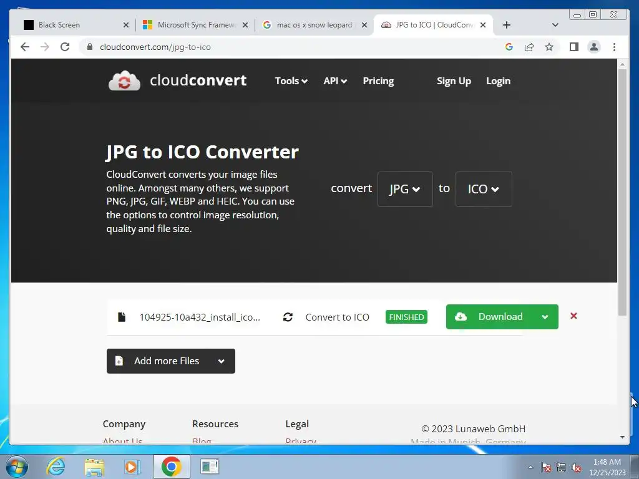Expand the Download options arrow
This screenshot has height=479, width=639.
tap(545, 316)
